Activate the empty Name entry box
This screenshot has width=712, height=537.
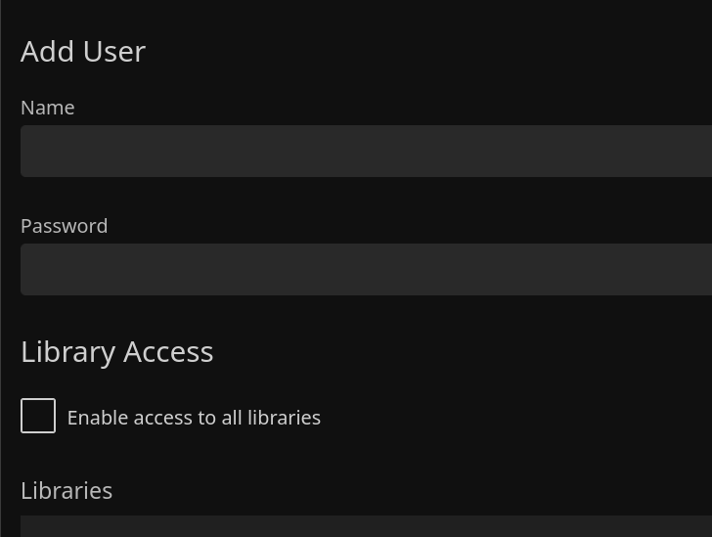(366, 151)
